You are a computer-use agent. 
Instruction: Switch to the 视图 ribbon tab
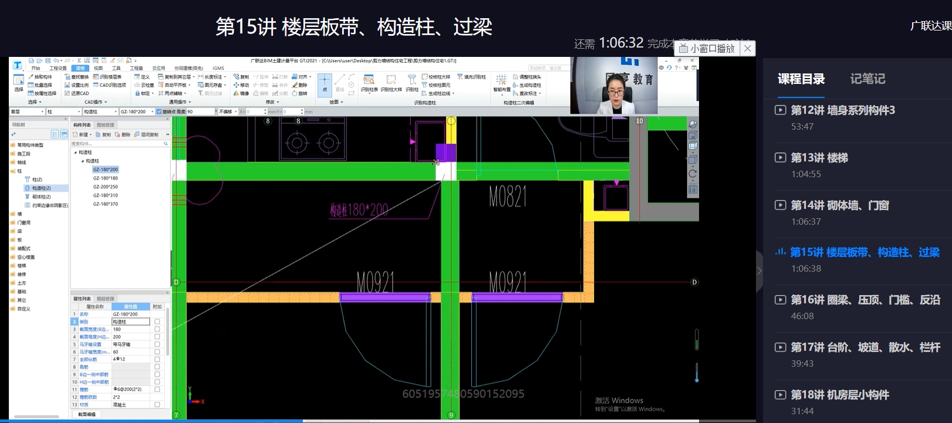[99, 68]
